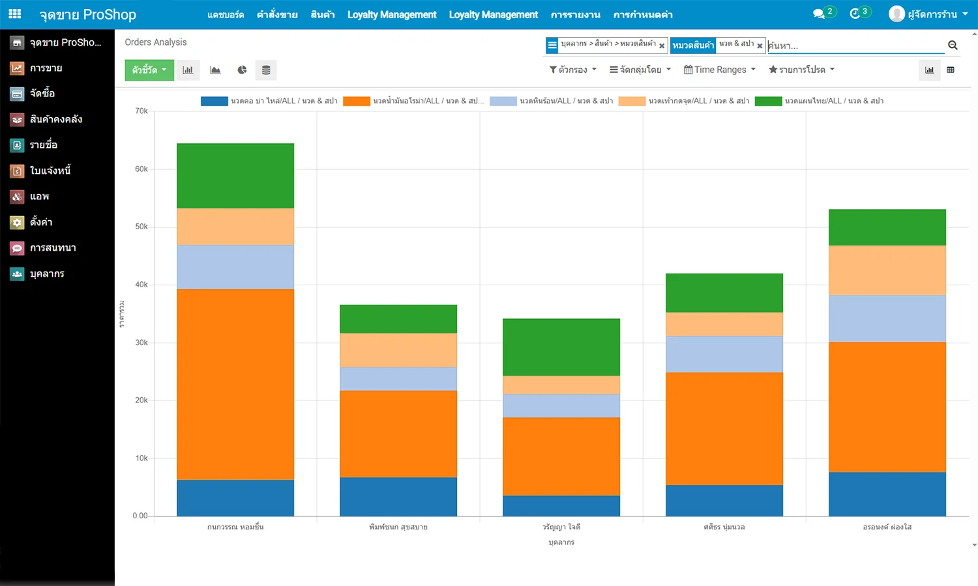This screenshot has width=978, height=586.
Task: Select the area/line chart mode
Action: 215,70
